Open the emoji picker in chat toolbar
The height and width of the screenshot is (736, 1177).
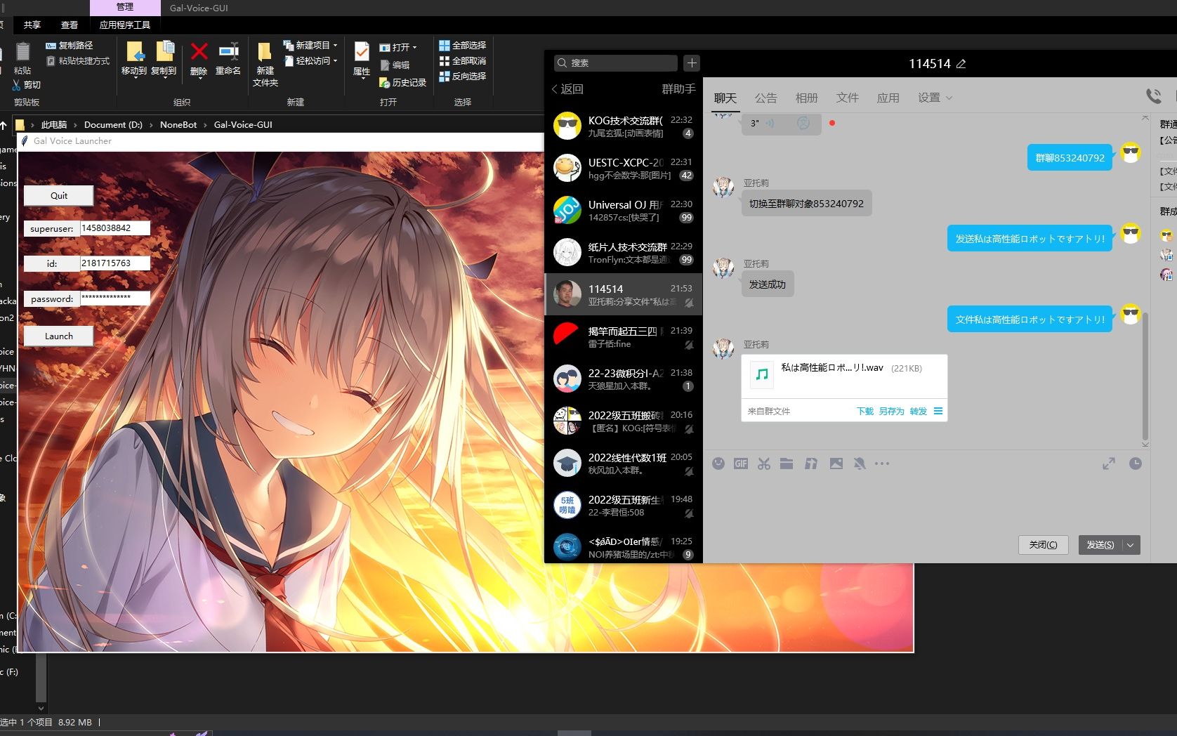click(718, 464)
